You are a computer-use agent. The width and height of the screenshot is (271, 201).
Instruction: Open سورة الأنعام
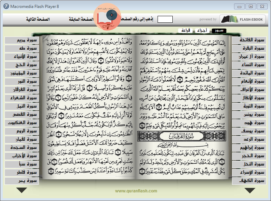pyautogui.click(x=249, y=81)
